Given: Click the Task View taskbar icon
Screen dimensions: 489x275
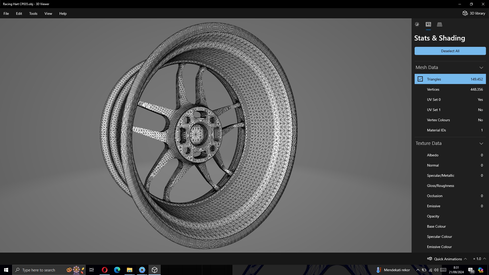Looking at the screenshot, I should (x=92, y=270).
